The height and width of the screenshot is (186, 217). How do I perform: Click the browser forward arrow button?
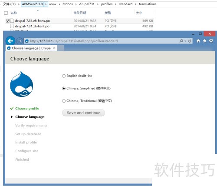point(20,41)
